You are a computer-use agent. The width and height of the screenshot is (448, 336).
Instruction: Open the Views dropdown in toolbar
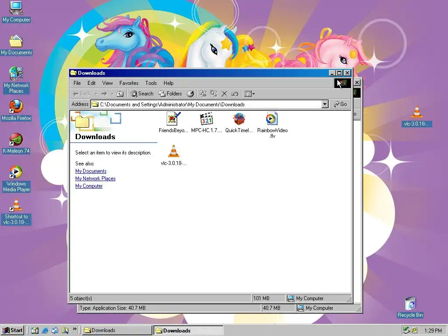[x=249, y=94]
